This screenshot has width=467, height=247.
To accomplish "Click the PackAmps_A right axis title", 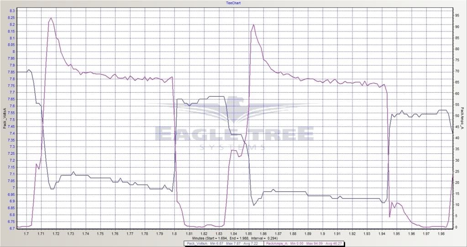I will click(x=462, y=118).
